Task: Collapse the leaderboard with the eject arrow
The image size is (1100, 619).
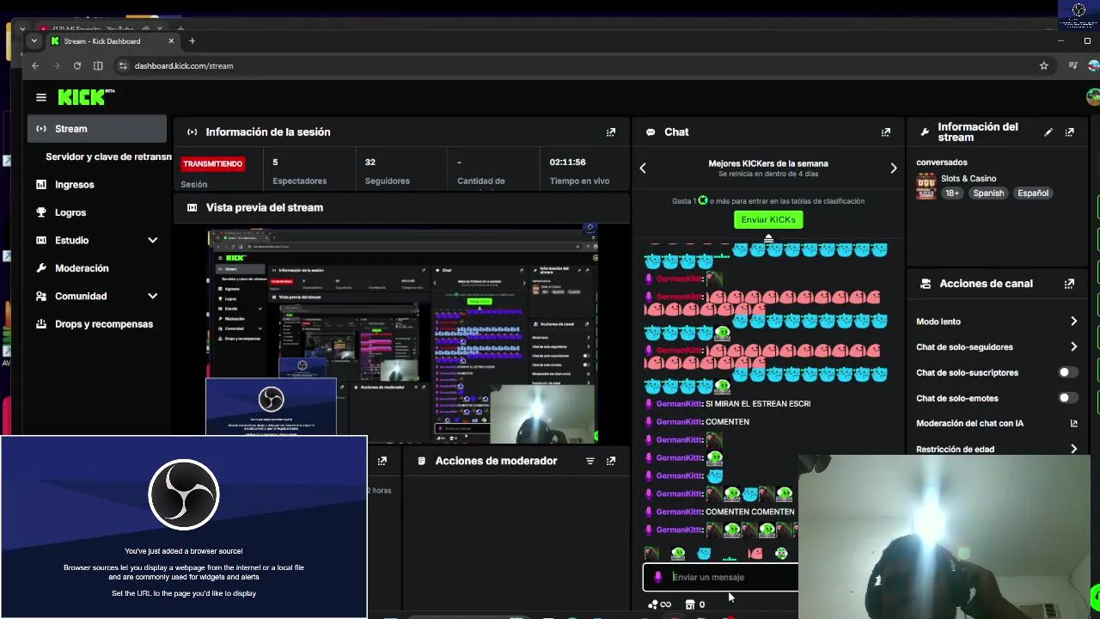Action: pos(768,238)
